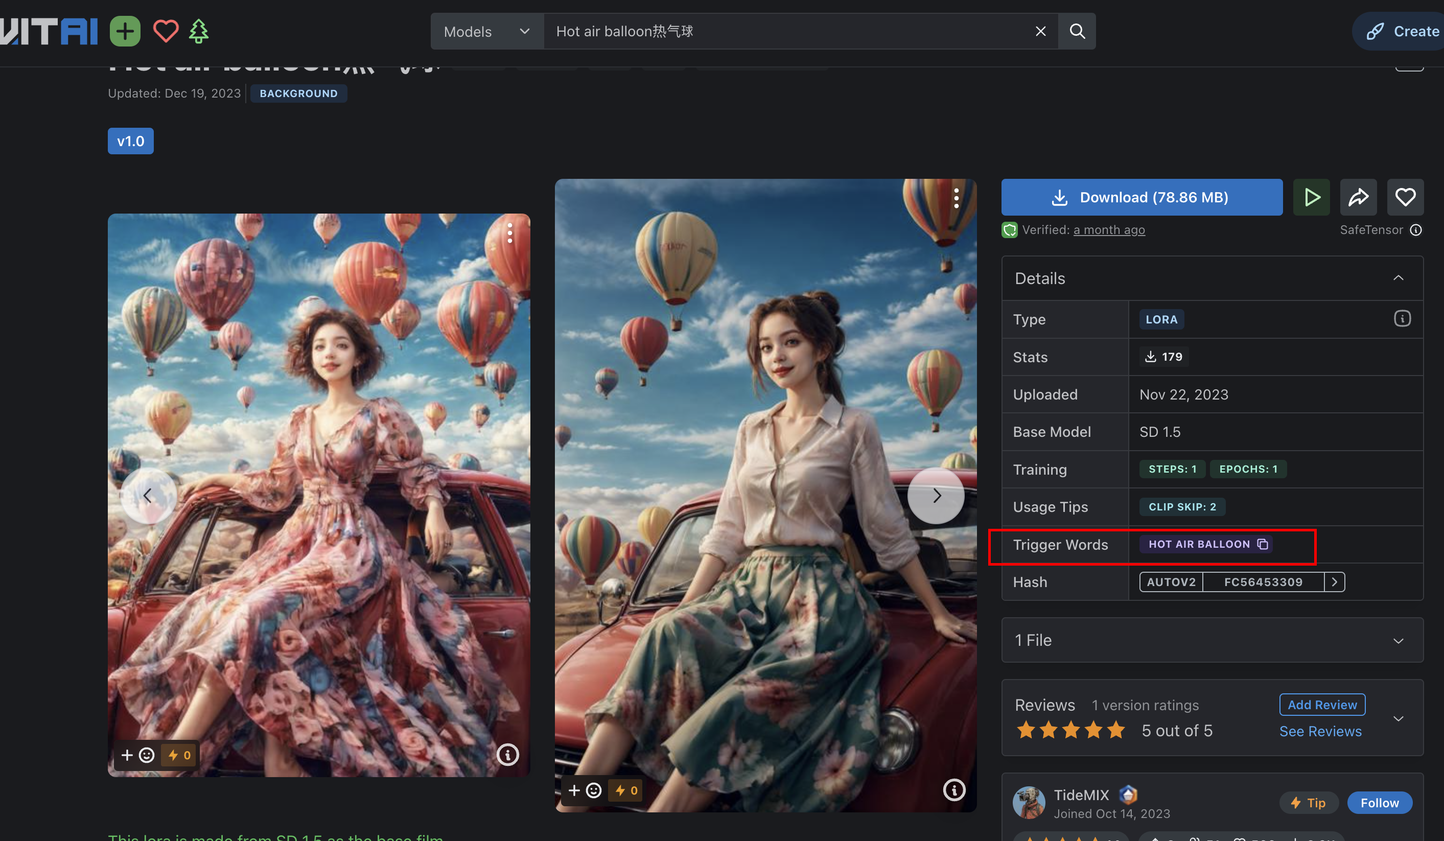The width and height of the screenshot is (1444, 841).
Task: Click the green play/run model button
Action: click(1311, 197)
